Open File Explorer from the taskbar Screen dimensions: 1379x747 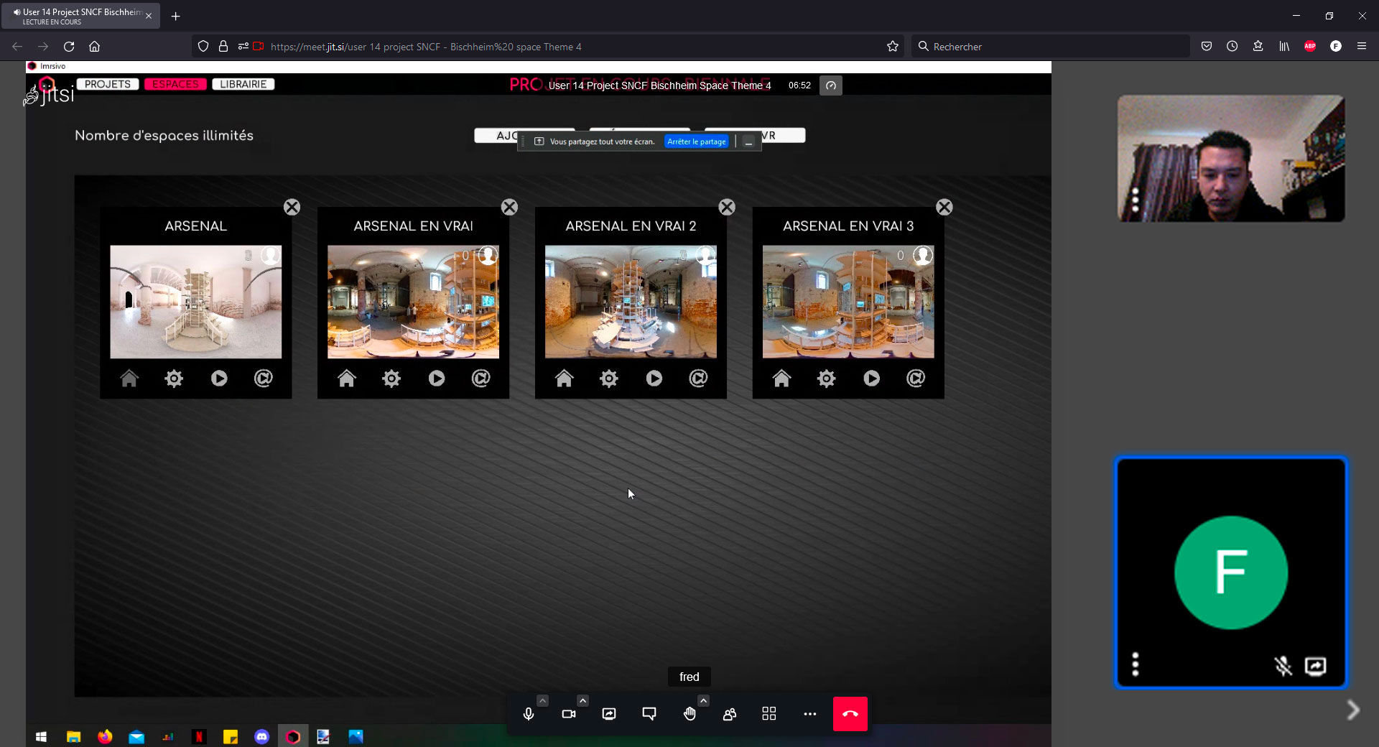click(x=73, y=736)
